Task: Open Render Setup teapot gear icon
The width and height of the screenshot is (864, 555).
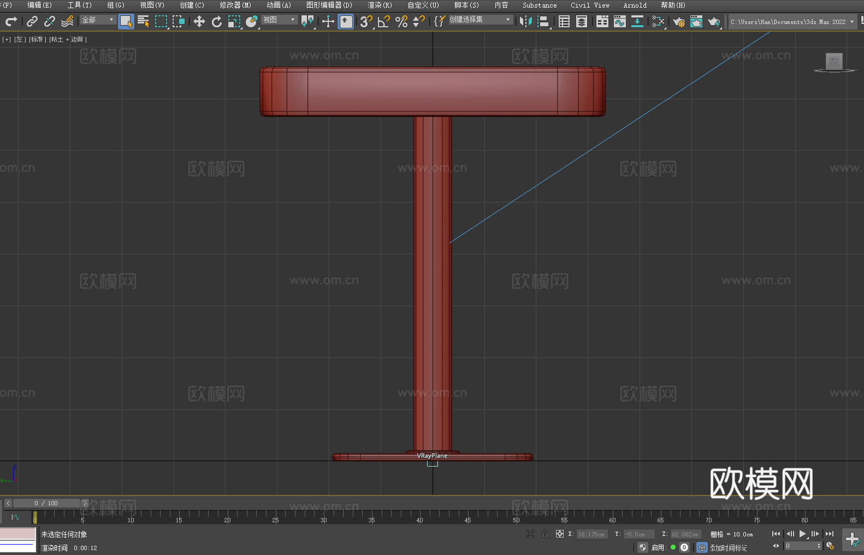Action: tap(679, 22)
